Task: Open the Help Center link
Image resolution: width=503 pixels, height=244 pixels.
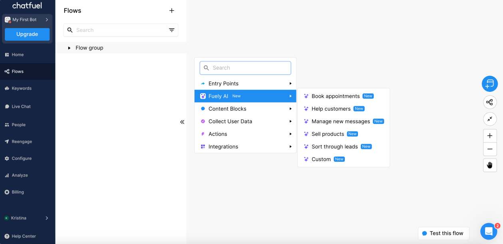Action: [28, 236]
